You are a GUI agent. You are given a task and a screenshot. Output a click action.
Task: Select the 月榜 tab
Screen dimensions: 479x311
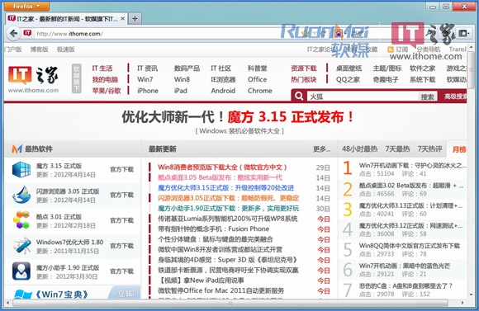click(458, 149)
